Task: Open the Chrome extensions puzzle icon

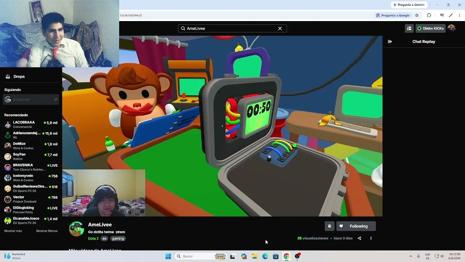Action: tap(429, 15)
